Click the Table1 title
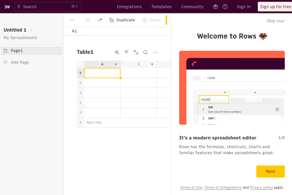 (85, 52)
